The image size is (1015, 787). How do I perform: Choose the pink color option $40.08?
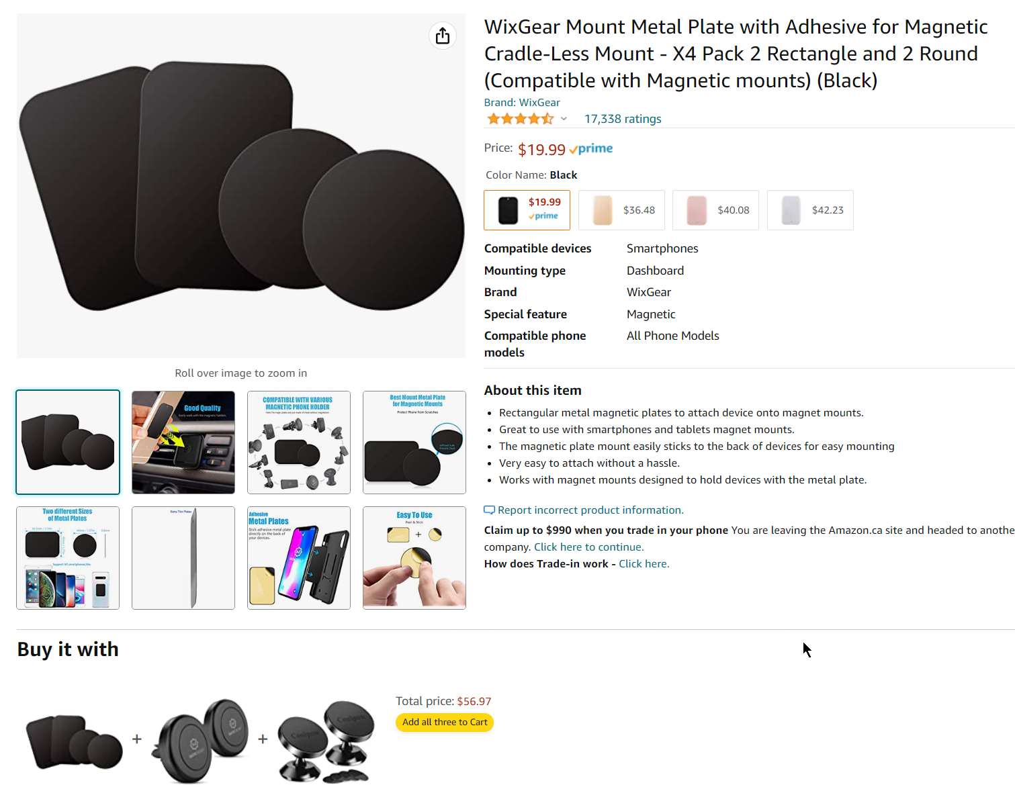715,210
